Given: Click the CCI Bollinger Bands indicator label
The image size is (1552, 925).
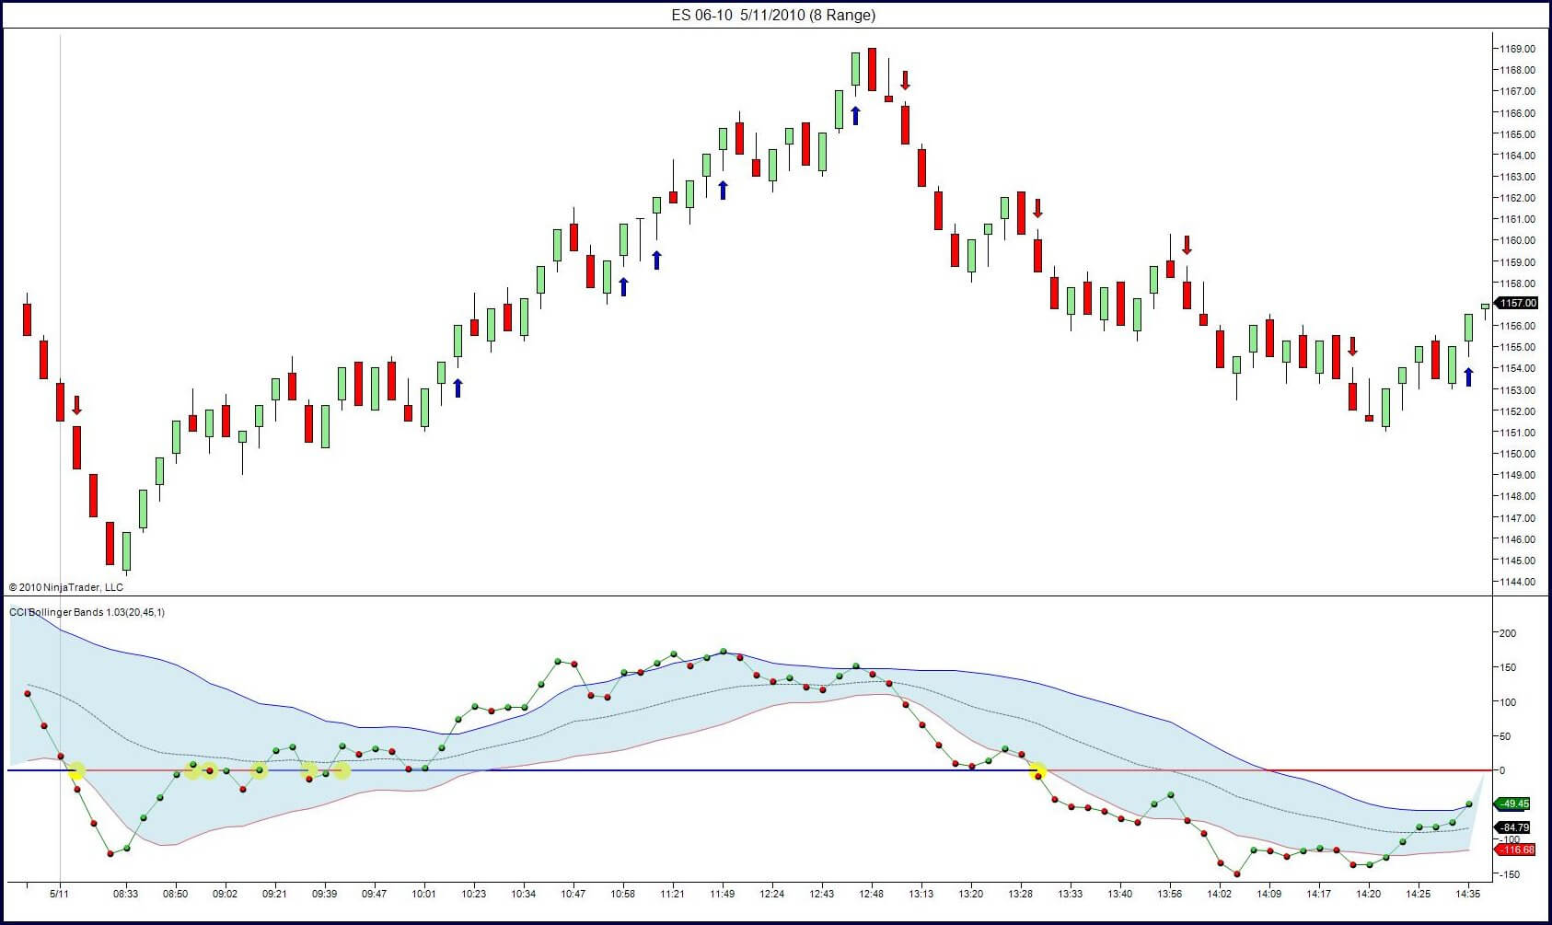Looking at the screenshot, I should point(87,612).
